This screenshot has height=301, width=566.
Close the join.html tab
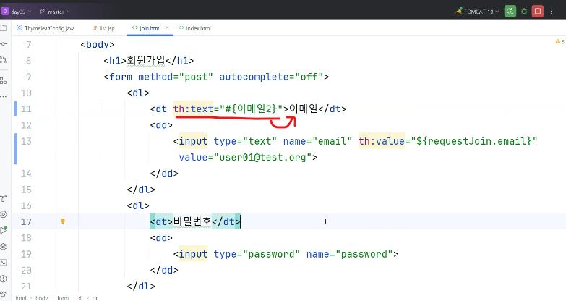pos(167,27)
